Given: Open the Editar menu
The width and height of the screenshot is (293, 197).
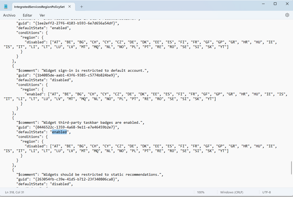Looking at the screenshot, I should coord(28,15).
